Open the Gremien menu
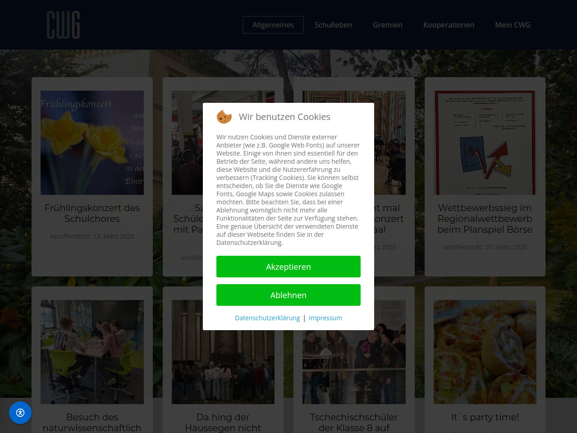The height and width of the screenshot is (433, 577). pyautogui.click(x=388, y=25)
